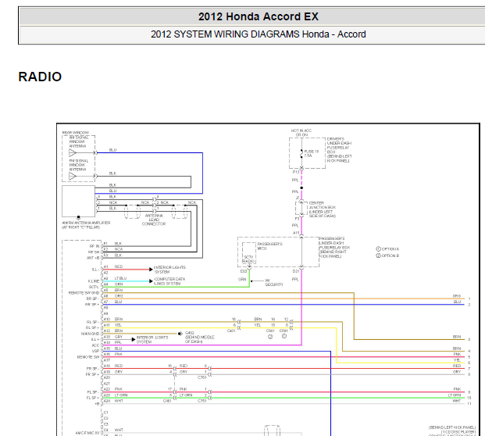Click the "D21" terminal label under passenger's fuse box
The width and height of the screenshot is (485, 436).
tap(296, 271)
